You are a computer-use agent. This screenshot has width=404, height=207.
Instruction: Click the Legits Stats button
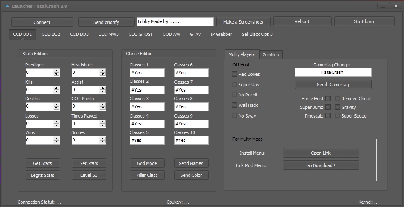pos(43,175)
